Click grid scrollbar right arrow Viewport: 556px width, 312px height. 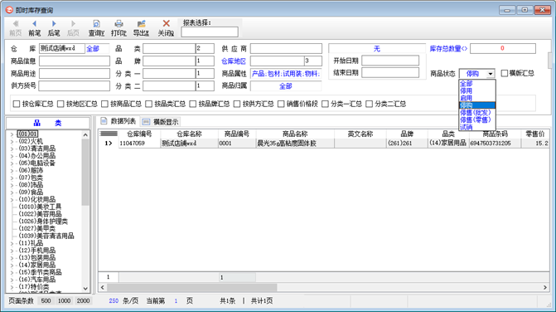pos(545,287)
